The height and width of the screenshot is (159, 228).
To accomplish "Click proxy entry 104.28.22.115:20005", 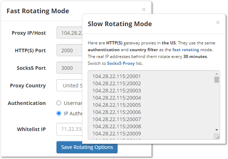I will [x=117, y=105].
